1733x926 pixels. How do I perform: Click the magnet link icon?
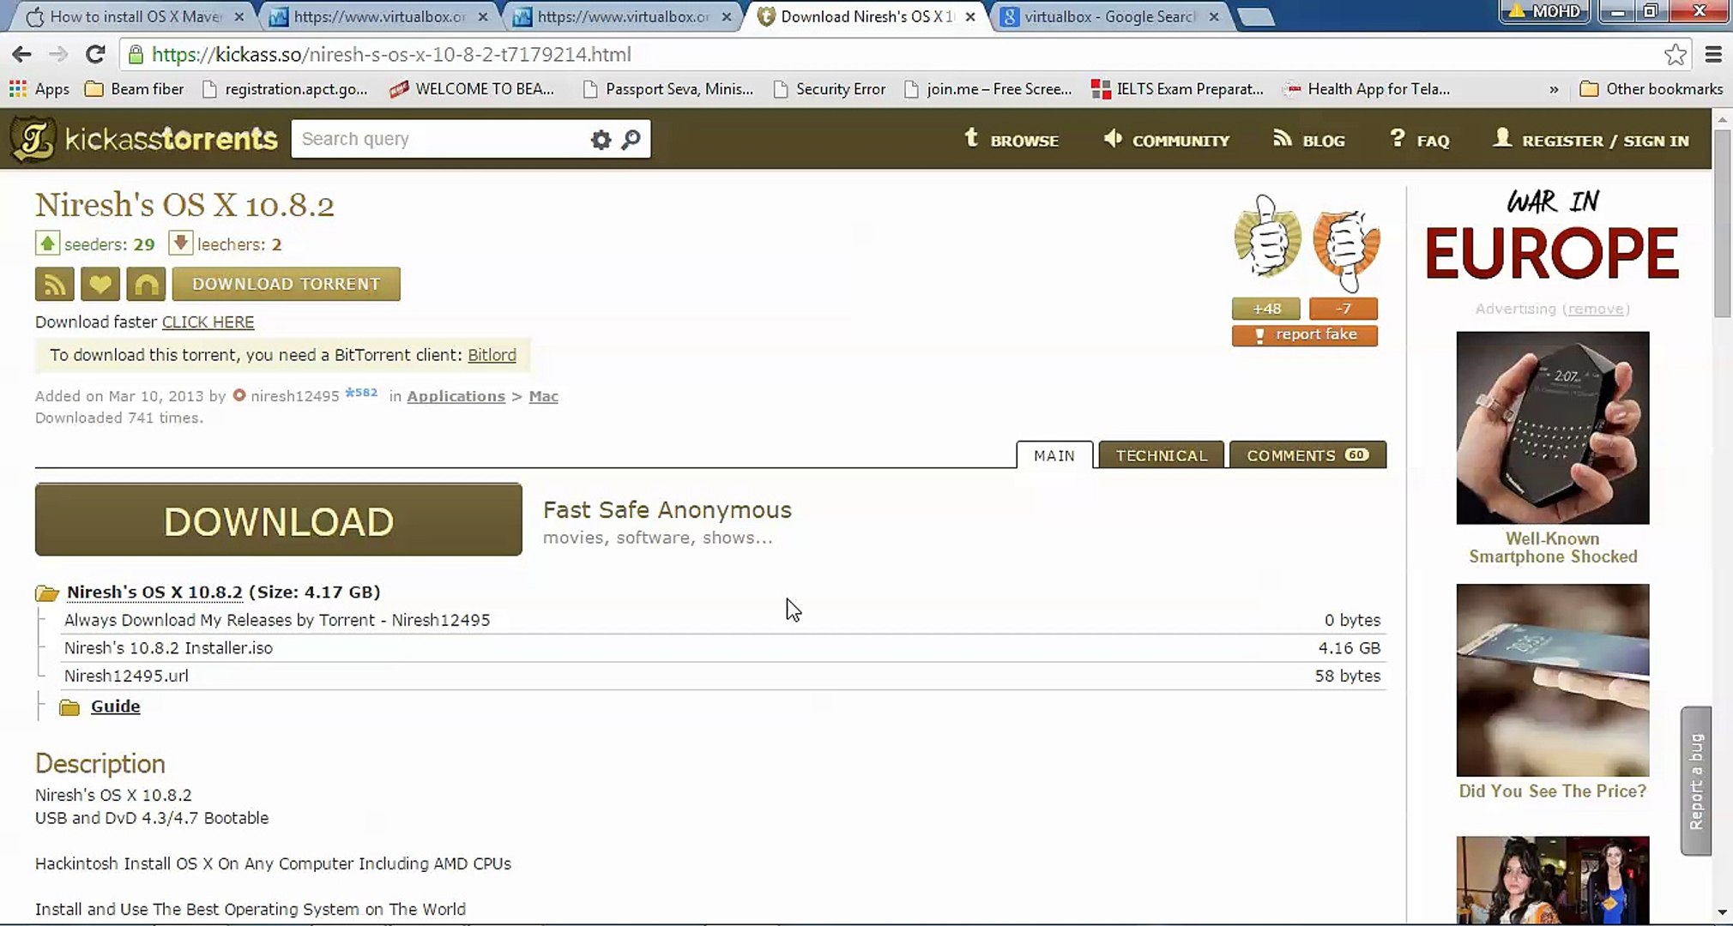pos(146,284)
